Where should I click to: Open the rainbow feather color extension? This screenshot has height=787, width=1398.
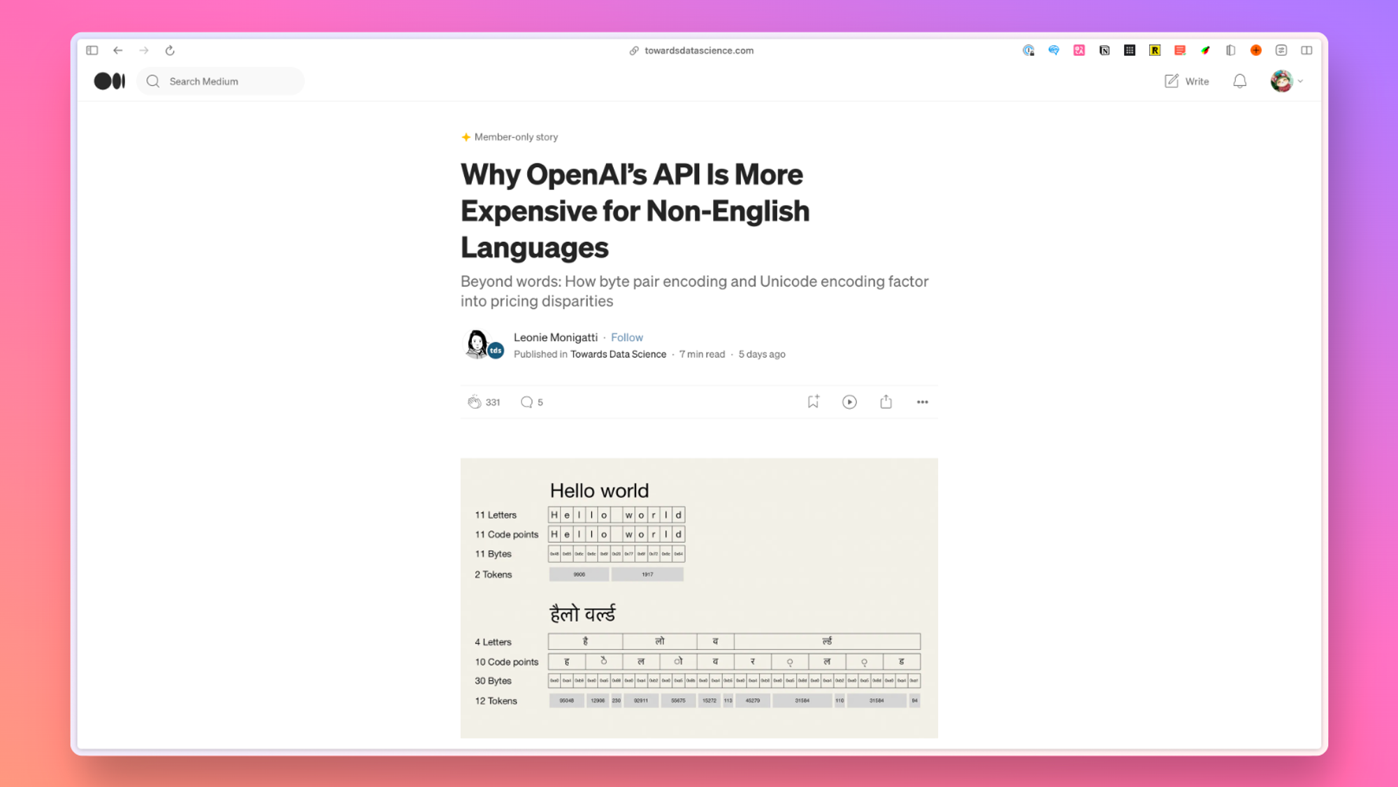(x=1205, y=50)
